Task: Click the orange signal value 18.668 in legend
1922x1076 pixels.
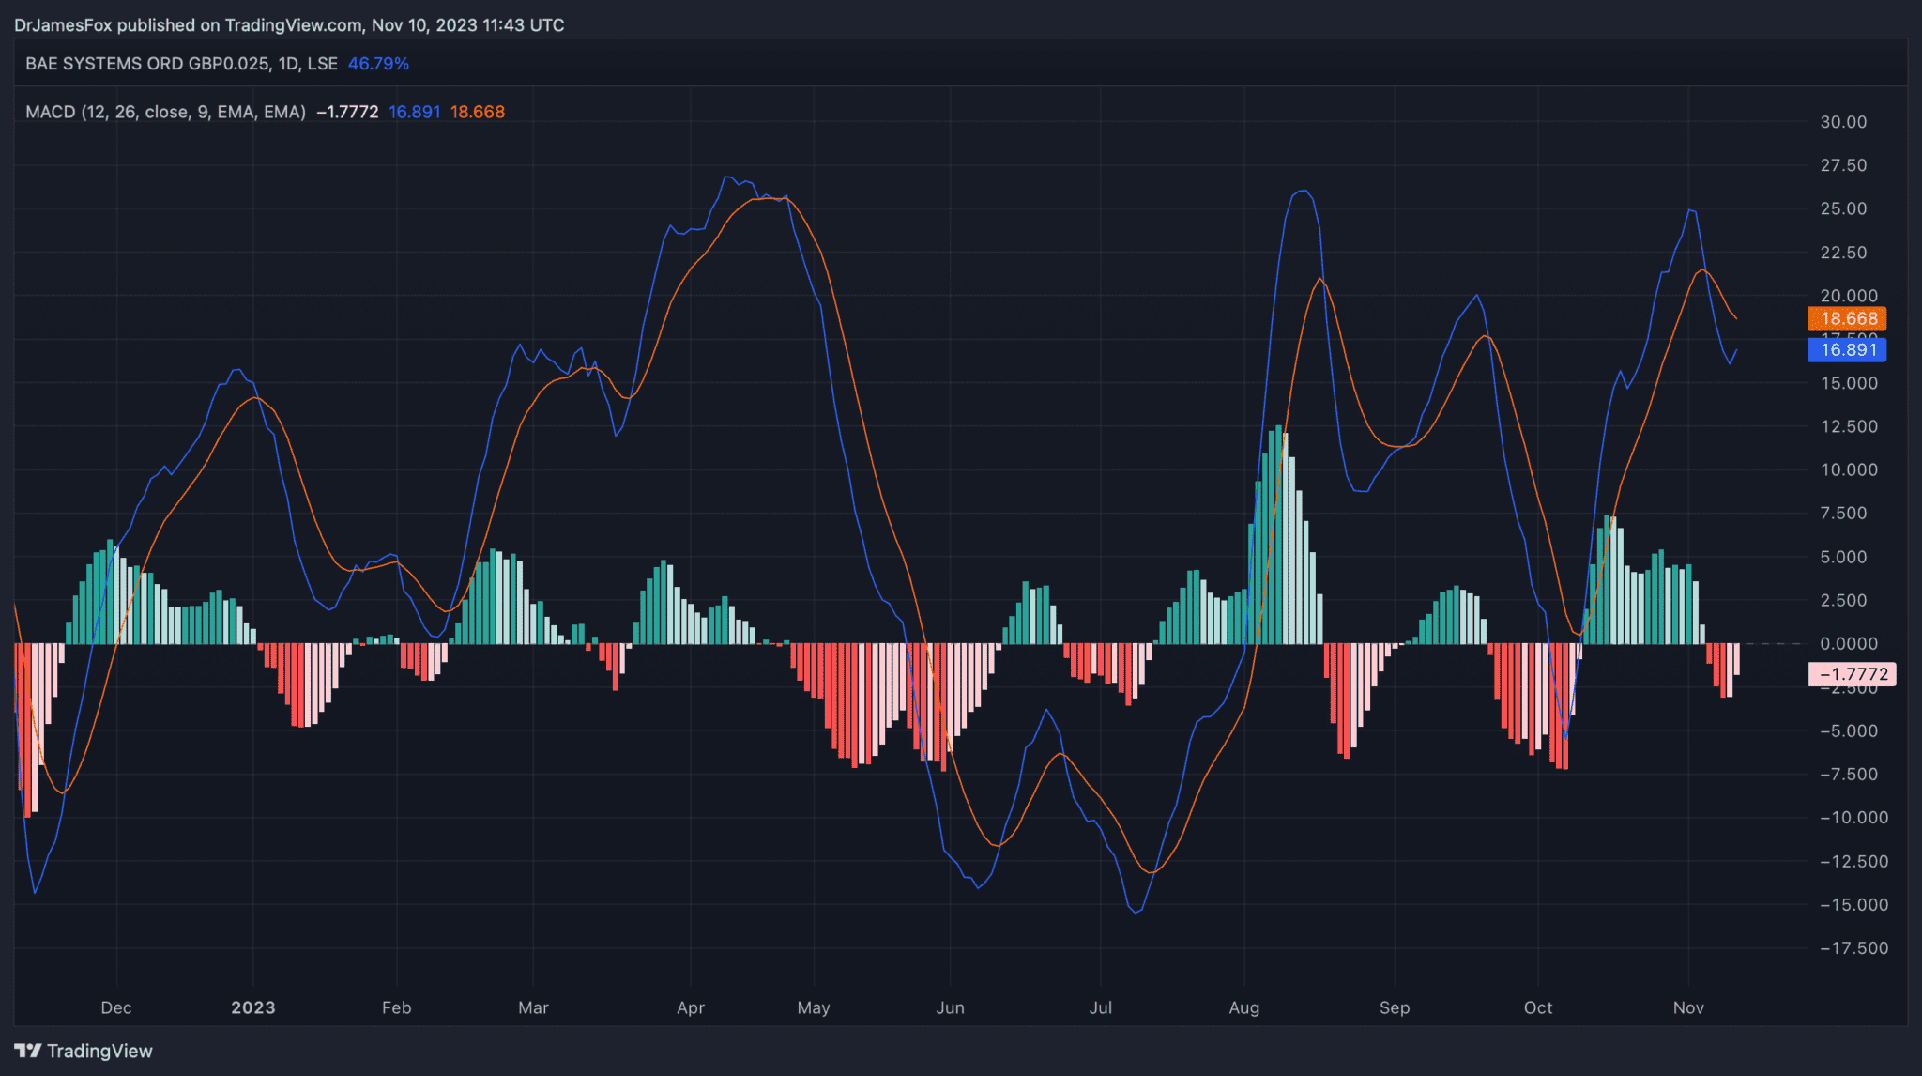Action: (477, 112)
